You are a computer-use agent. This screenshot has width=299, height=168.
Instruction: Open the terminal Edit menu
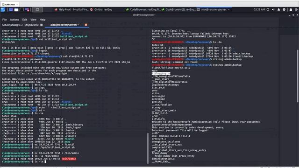coord(25,20)
